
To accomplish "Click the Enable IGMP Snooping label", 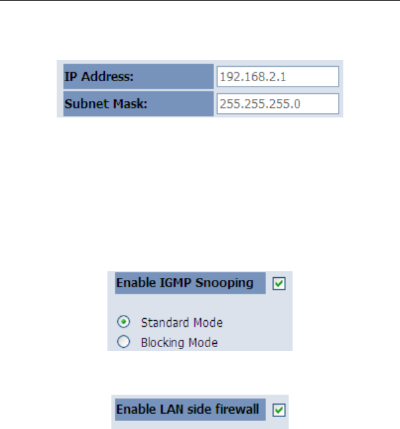I will click(x=185, y=283).
